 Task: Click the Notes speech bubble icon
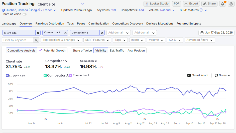tap(216, 75)
